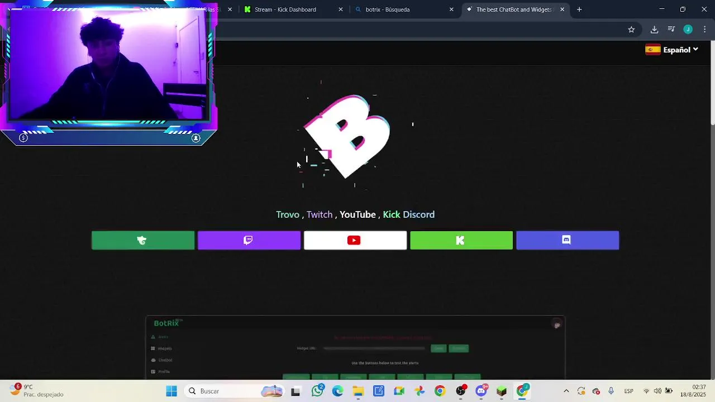Close the botrix - Búsqueda tab
The width and height of the screenshot is (715, 402).
coord(451,9)
